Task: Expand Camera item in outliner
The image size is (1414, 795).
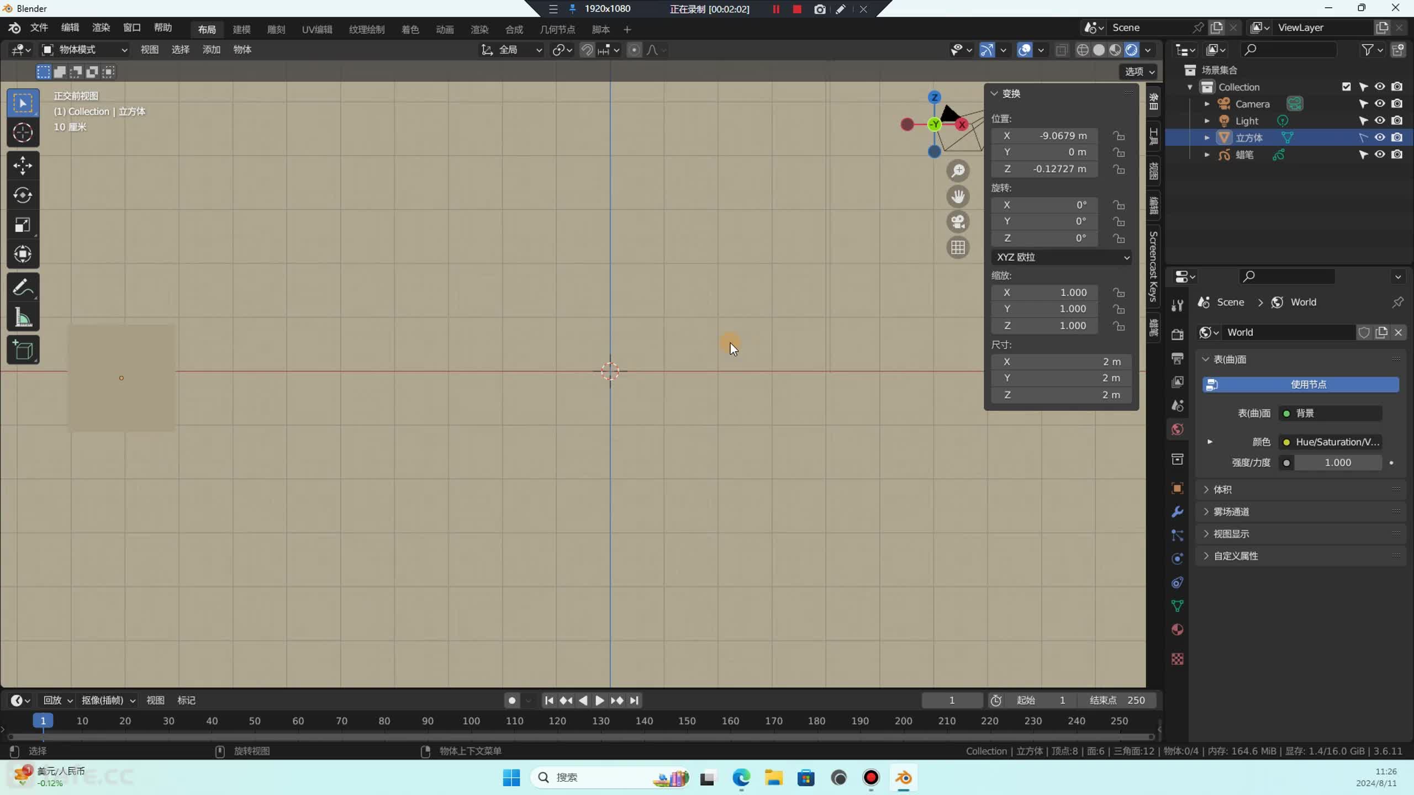Action: [x=1207, y=104]
